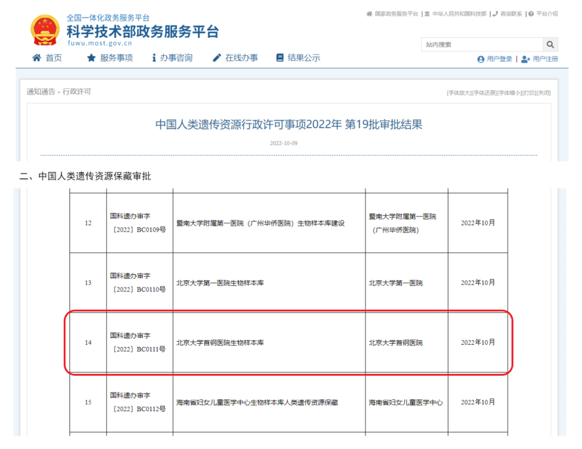
Task: Select the home icon beside 首页
Action: coord(37,58)
